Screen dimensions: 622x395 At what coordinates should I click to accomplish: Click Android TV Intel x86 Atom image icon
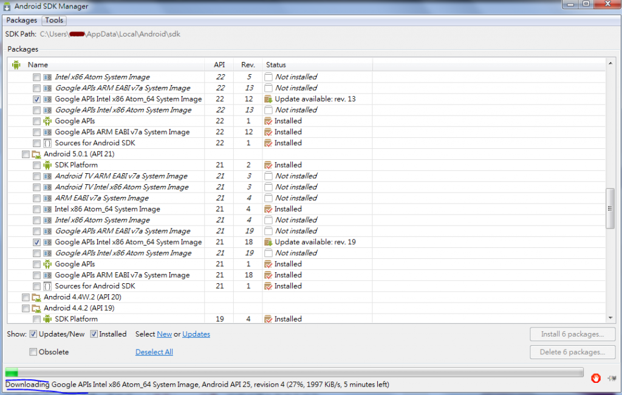tap(47, 187)
